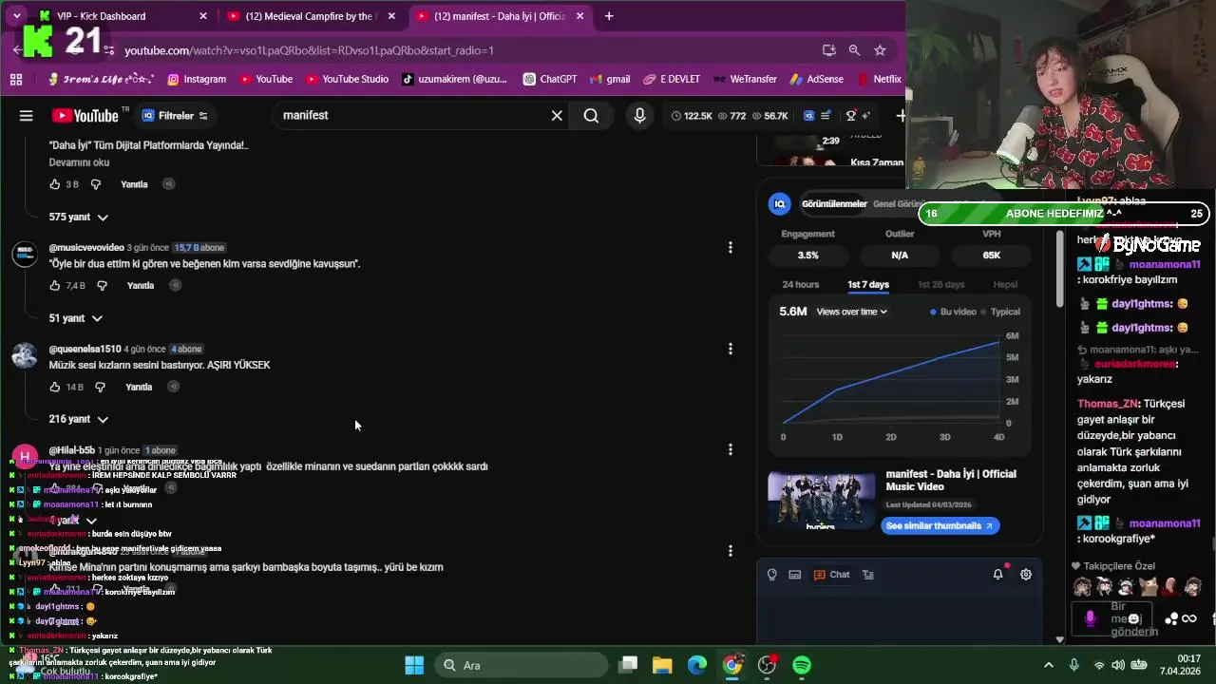Open the 'Views over time' dropdown
This screenshot has width=1216, height=684.
tap(852, 312)
